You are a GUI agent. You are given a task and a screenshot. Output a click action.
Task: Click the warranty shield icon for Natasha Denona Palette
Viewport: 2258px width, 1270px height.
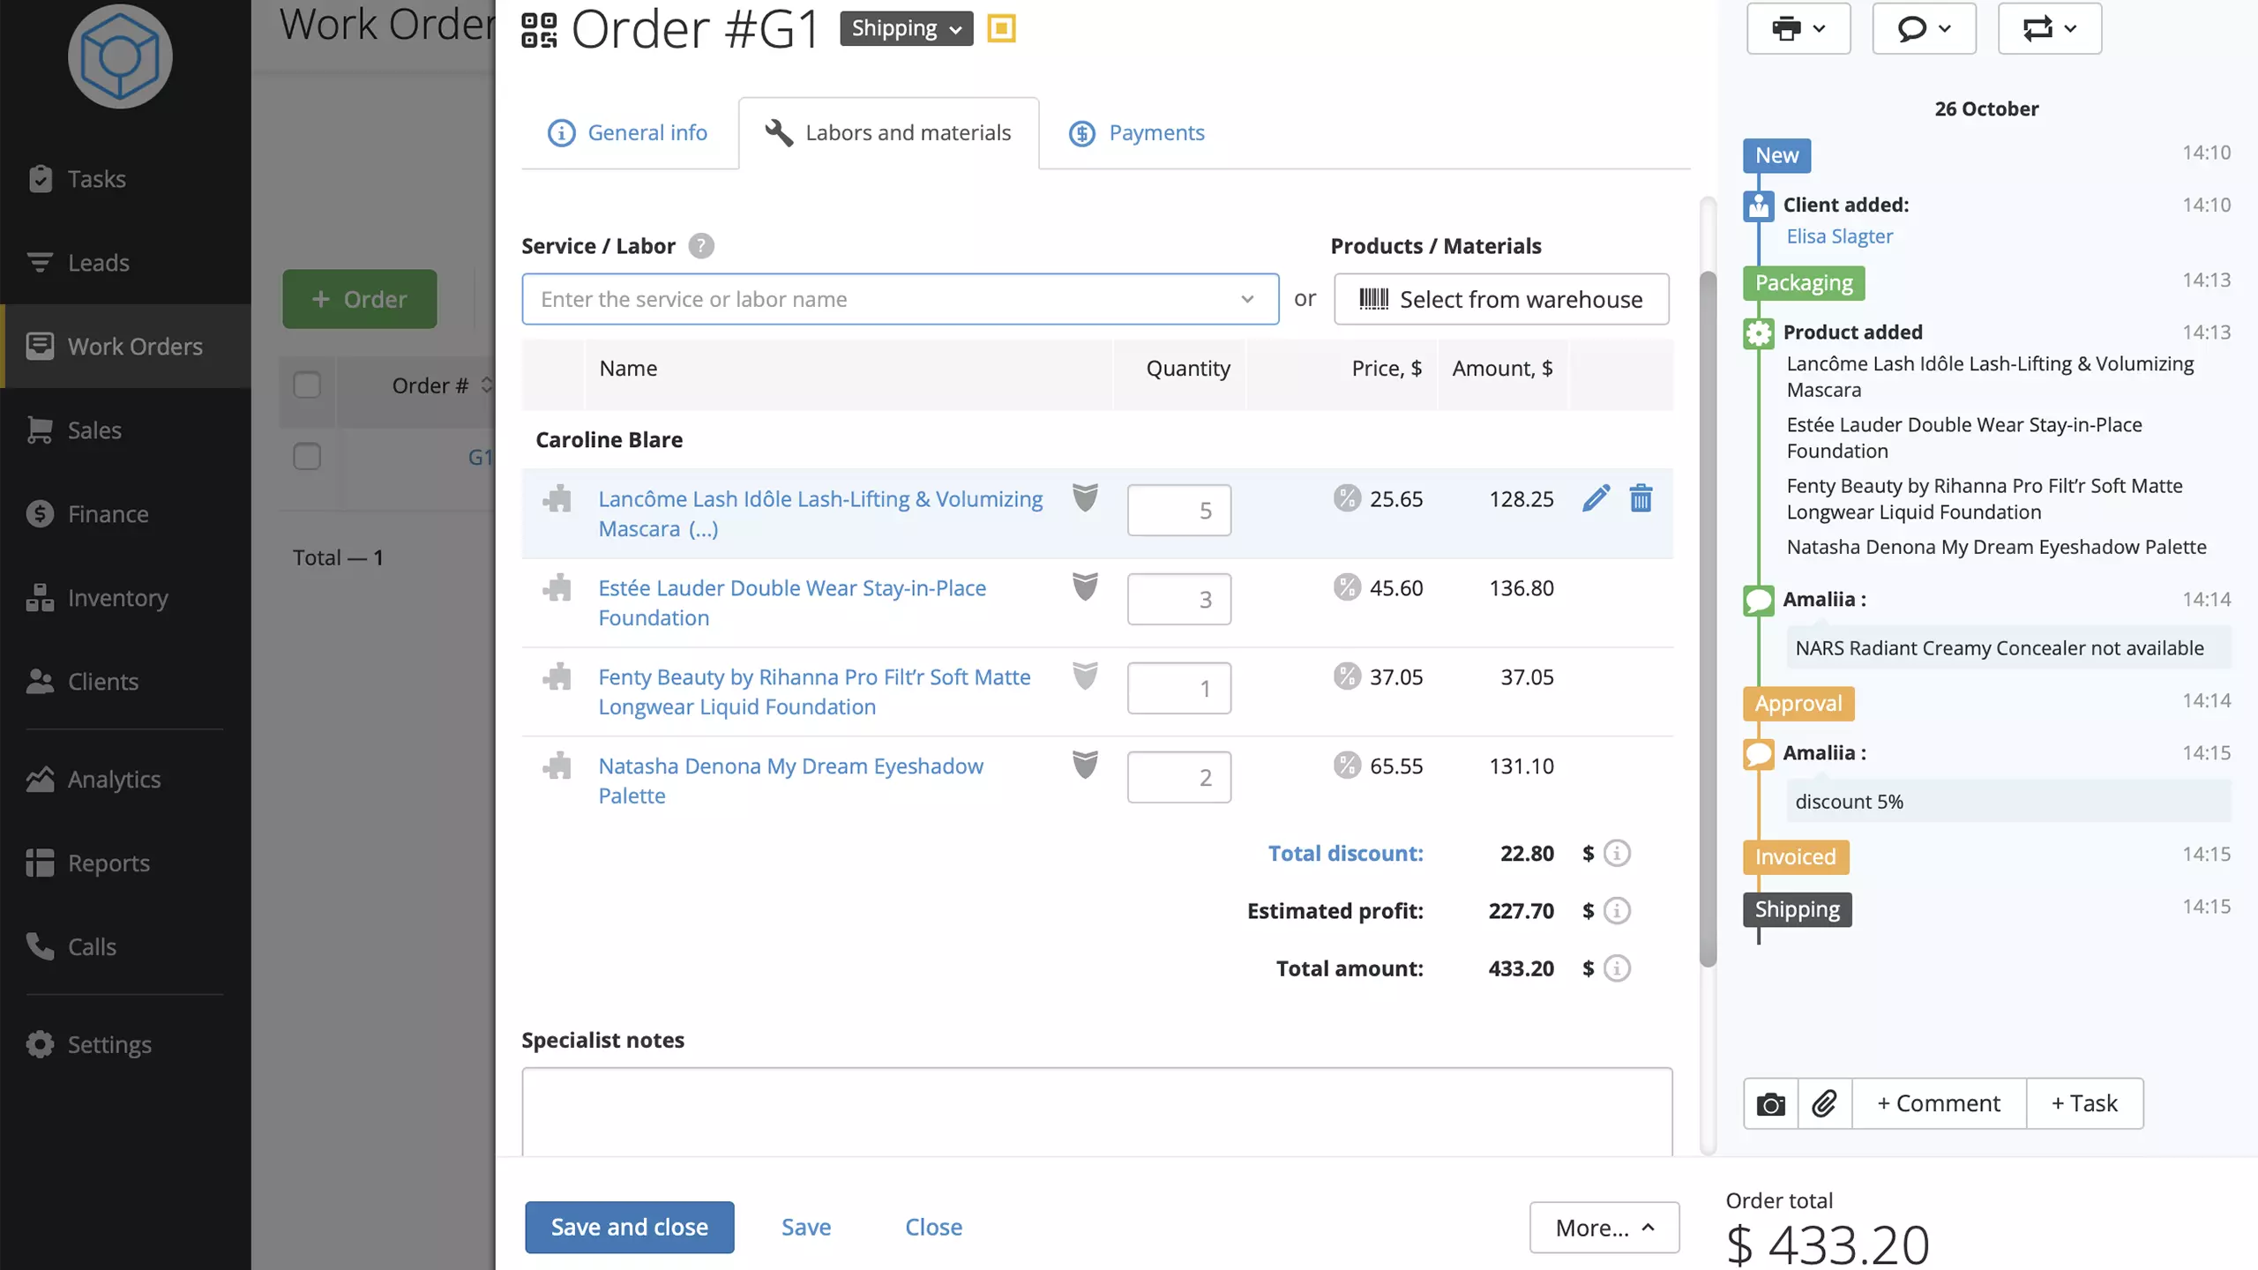[1085, 765]
